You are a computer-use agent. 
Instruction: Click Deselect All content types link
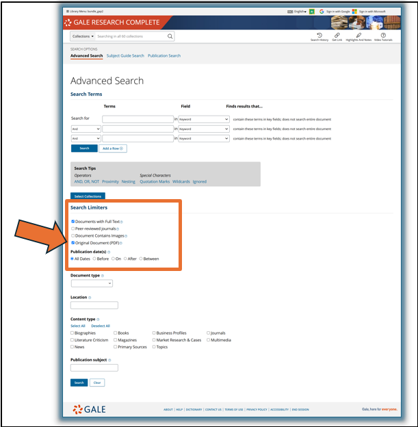coord(101,326)
